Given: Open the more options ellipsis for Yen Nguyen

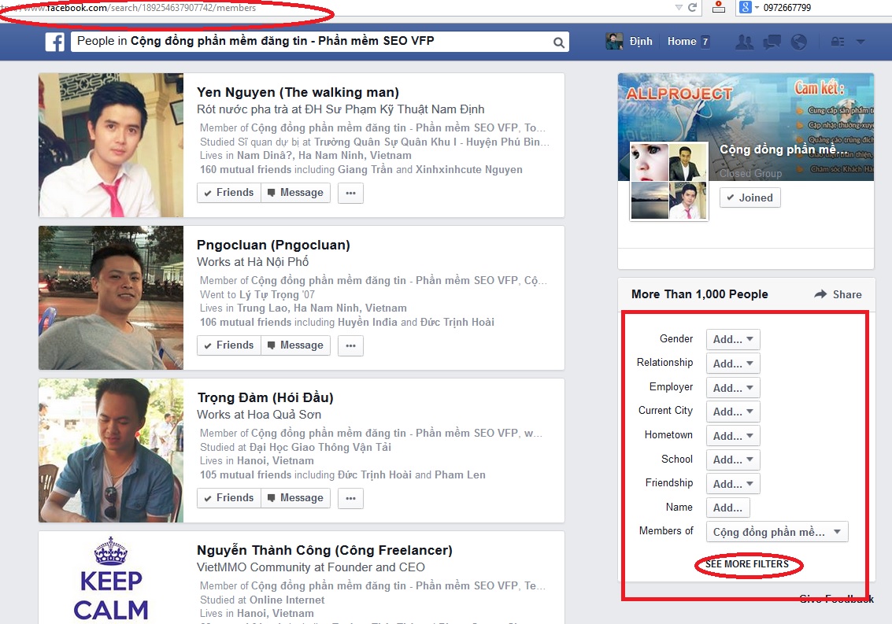Looking at the screenshot, I should tap(350, 193).
